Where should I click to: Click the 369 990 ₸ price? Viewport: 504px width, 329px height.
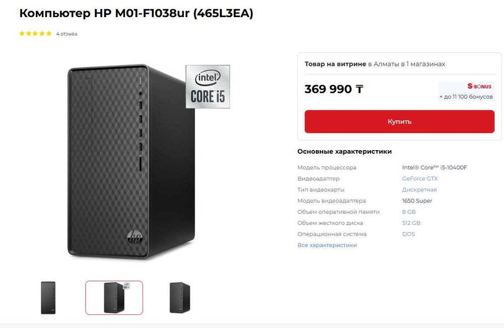click(x=334, y=90)
